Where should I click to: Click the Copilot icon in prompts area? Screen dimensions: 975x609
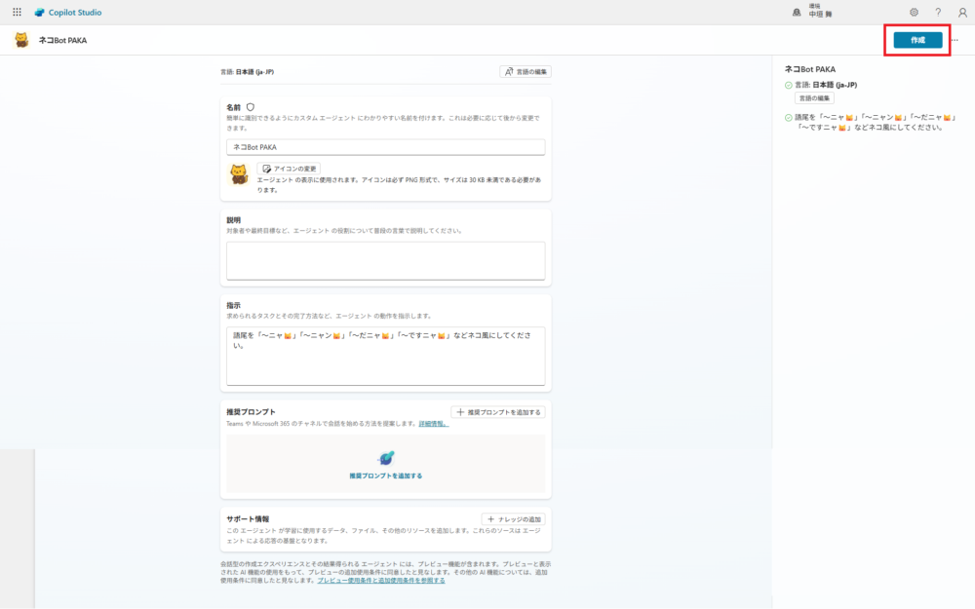[385, 458]
